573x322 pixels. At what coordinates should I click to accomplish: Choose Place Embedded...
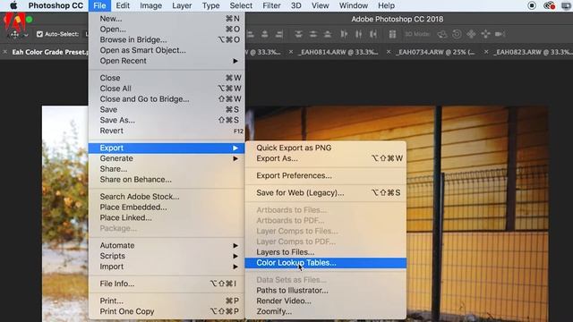[167, 207]
